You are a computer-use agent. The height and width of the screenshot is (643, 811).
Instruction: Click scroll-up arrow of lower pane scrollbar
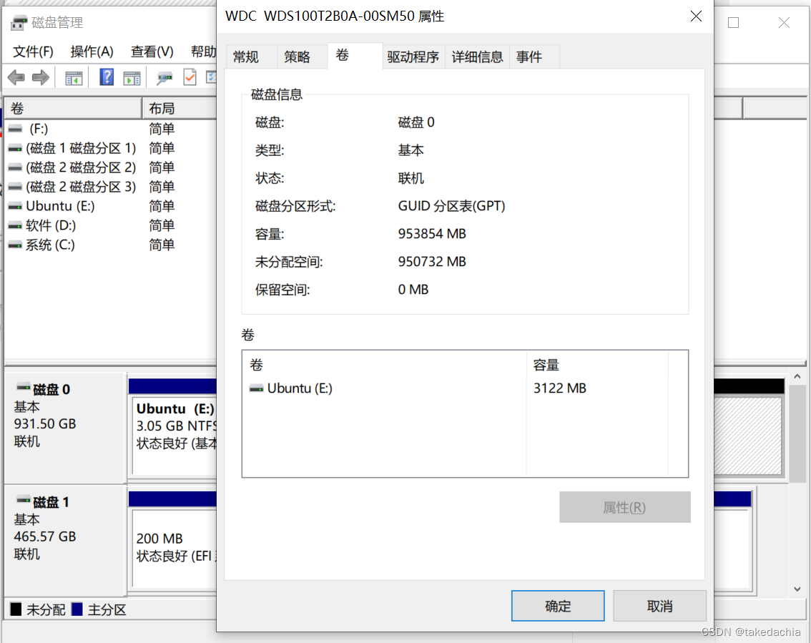point(797,377)
